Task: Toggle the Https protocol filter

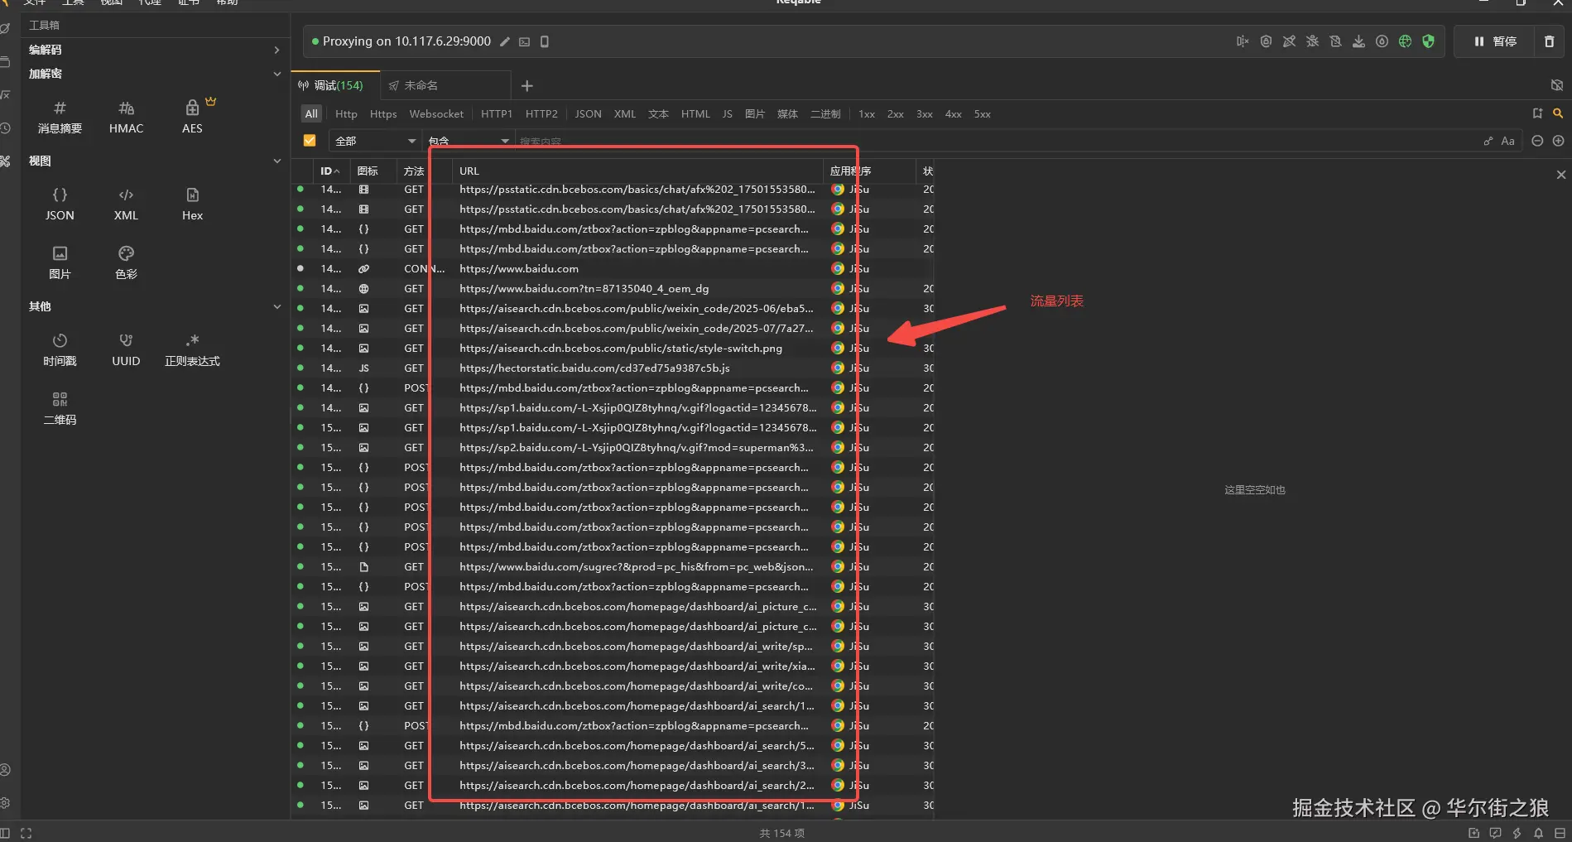Action: pyautogui.click(x=383, y=114)
